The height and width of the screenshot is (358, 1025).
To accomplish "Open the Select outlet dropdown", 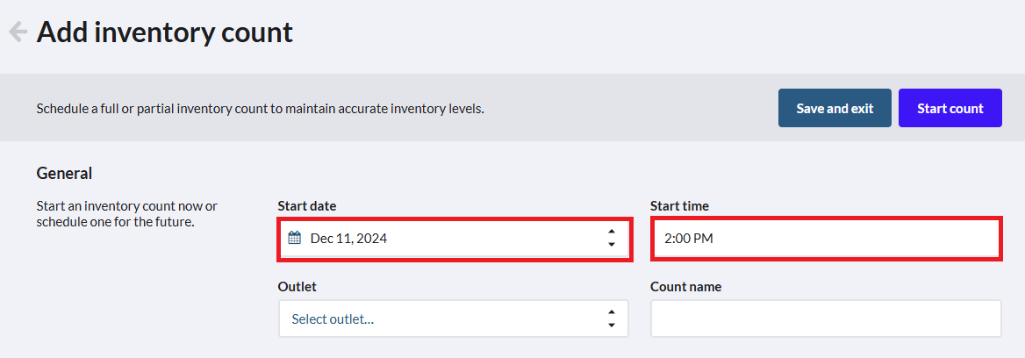I will coord(454,319).
